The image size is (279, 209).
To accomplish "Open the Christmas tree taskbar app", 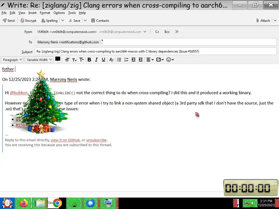I will pyautogui.click(x=74, y=203).
